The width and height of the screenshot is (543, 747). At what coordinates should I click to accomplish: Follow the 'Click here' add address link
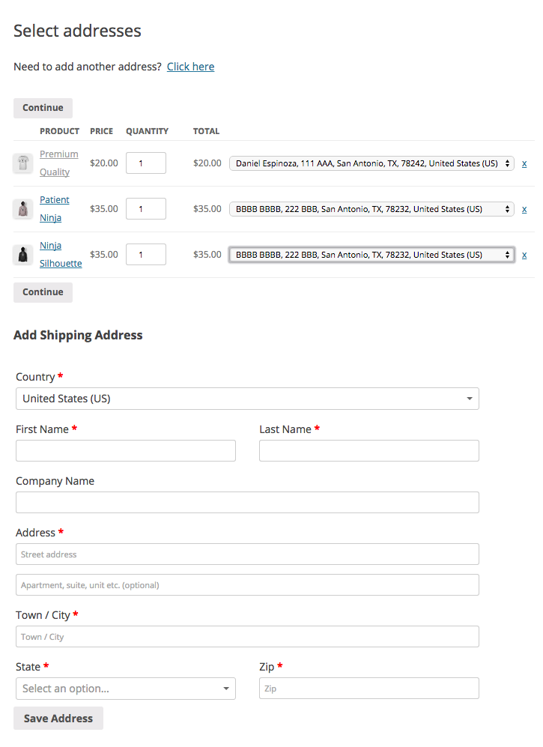[190, 67]
